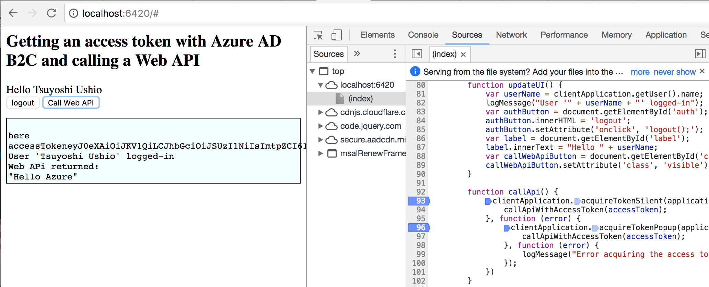The image size is (709, 287).
Task: Click the 'never show' link
Action: (675, 72)
